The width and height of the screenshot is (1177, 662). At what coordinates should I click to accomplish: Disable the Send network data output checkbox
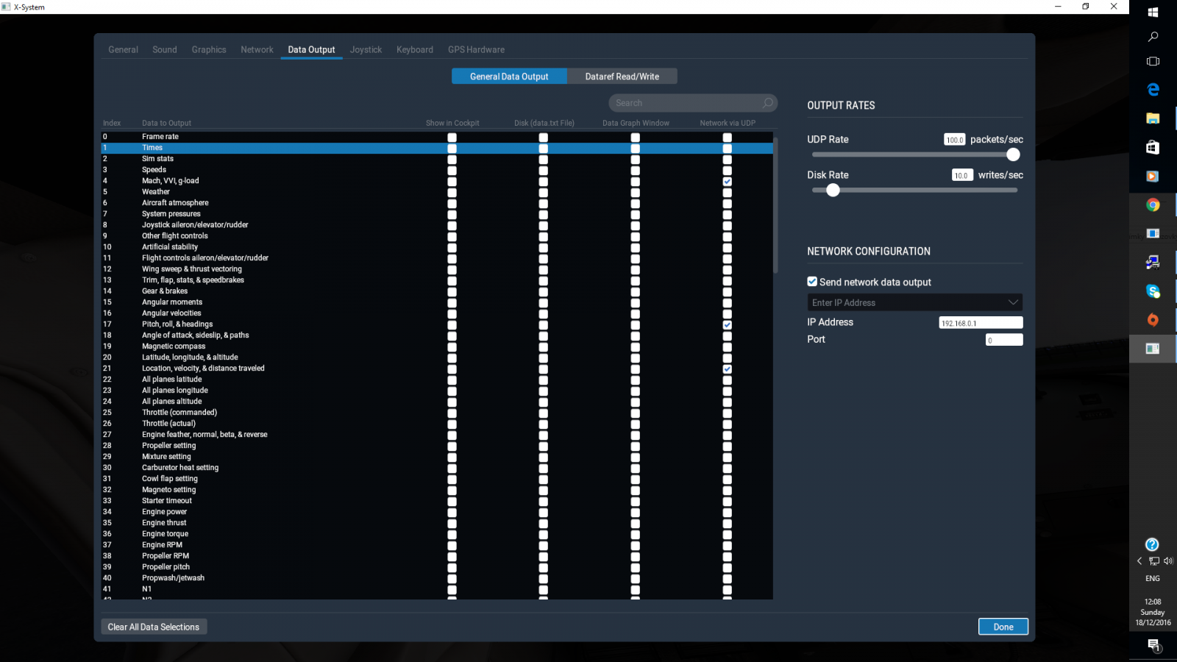point(812,282)
